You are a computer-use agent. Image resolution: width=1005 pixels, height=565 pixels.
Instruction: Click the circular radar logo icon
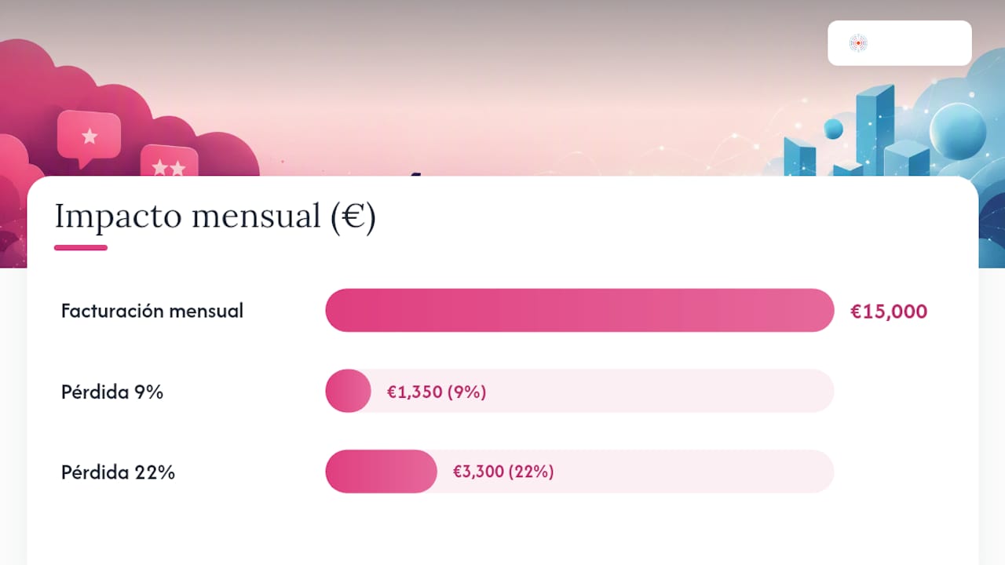pos(858,43)
